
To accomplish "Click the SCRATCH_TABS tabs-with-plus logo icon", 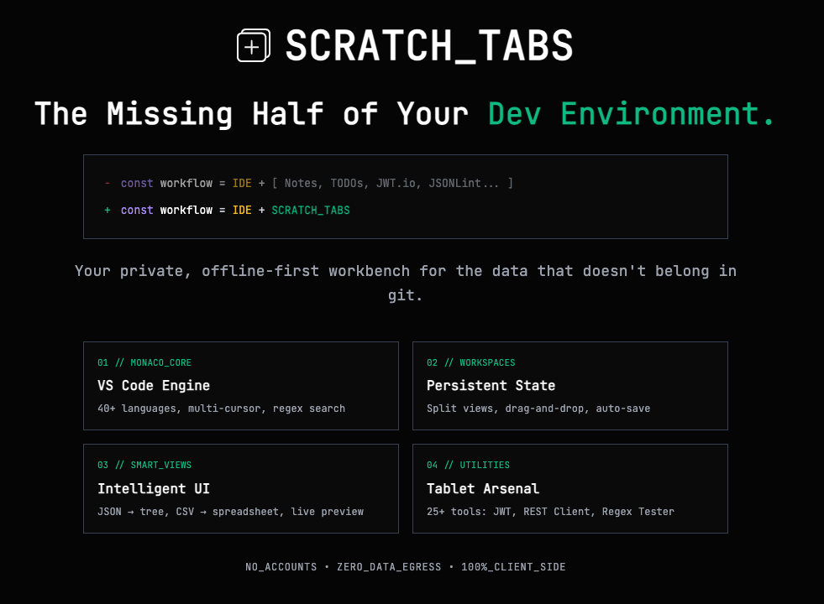I will pos(252,46).
